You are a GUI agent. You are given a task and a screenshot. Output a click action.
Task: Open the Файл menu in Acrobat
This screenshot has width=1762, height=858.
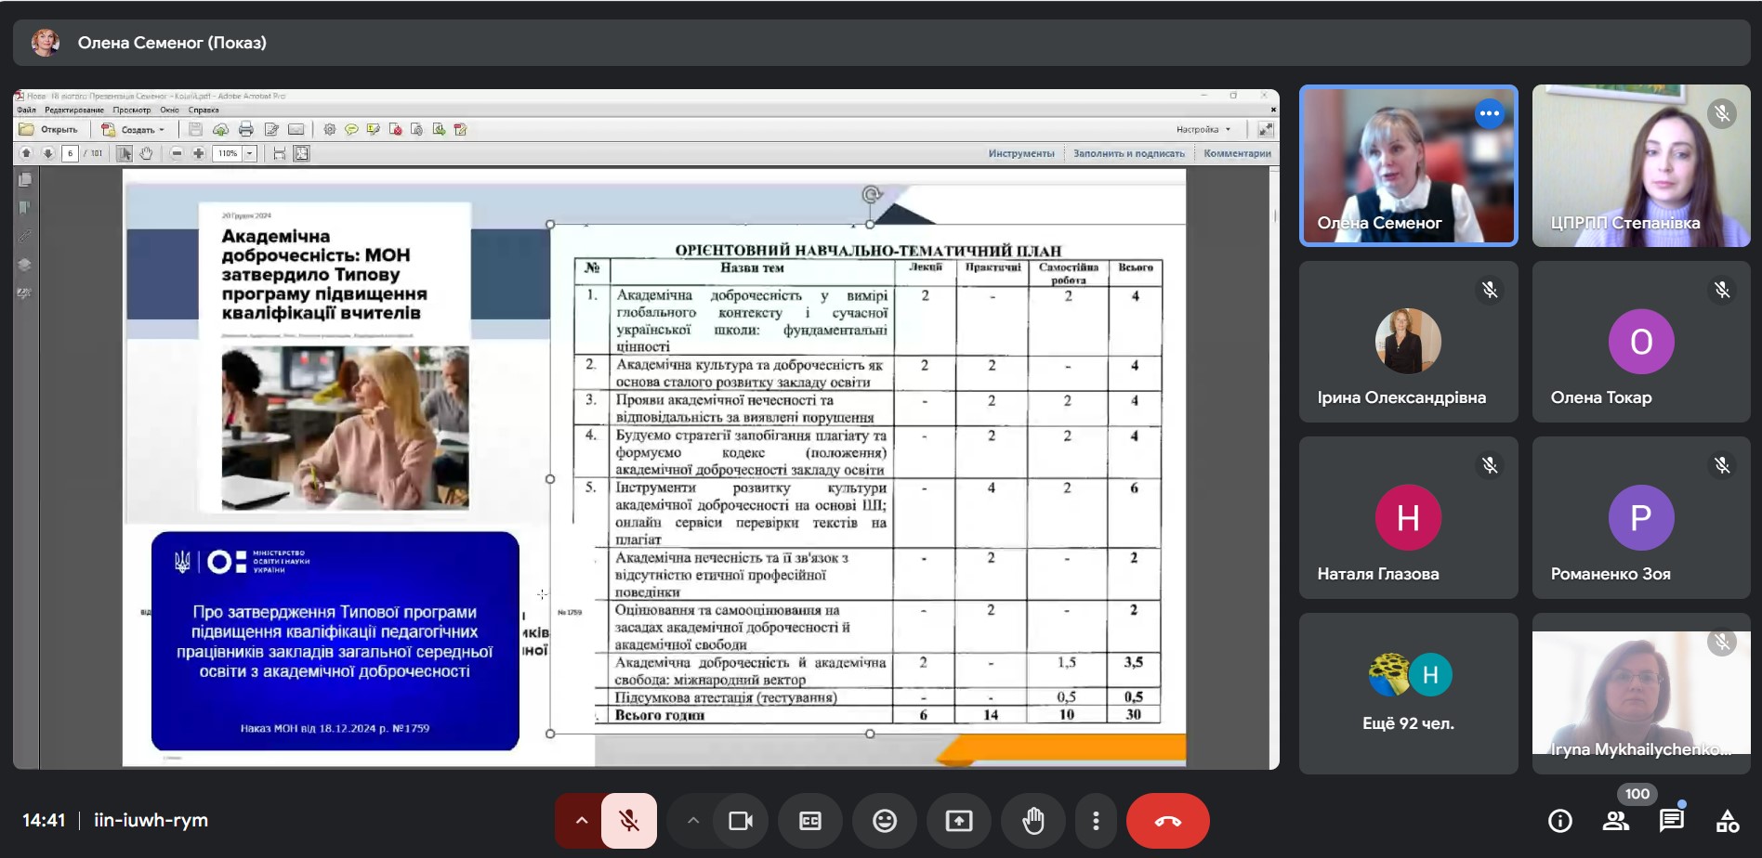tap(26, 110)
